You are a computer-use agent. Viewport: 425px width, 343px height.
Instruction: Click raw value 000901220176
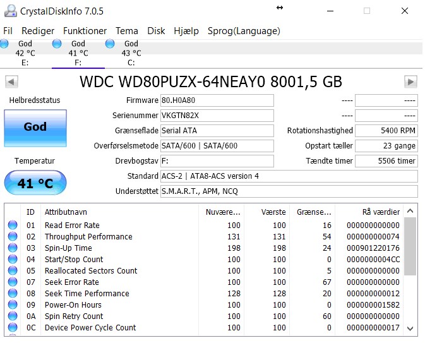[373, 248]
